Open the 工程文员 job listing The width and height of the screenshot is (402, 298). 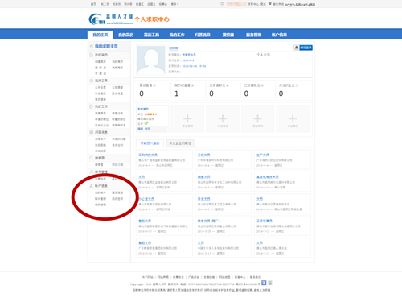pos(203,155)
